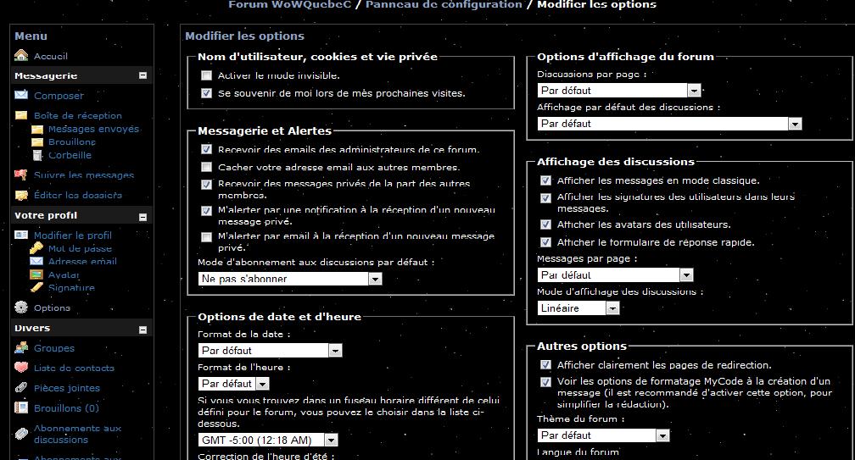Image resolution: width=855 pixels, height=460 pixels.
Task: Check 'Cacher votre adresse email' checkbox
Action: click(x=206, y=167)
